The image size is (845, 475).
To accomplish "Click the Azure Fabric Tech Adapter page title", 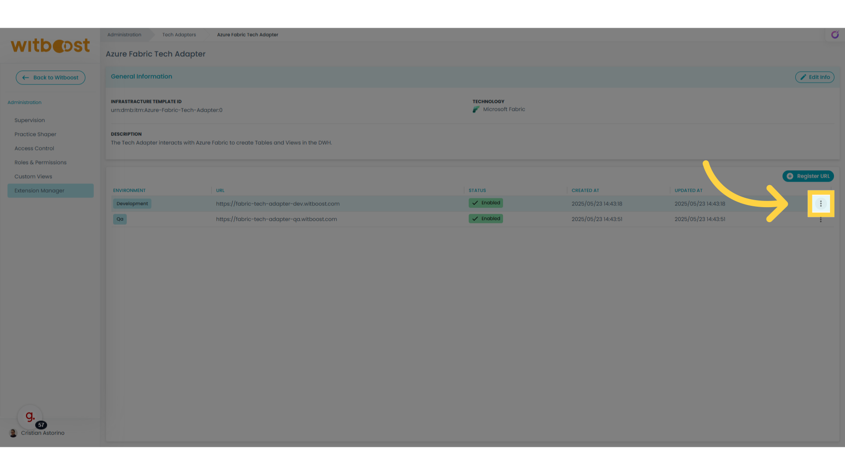I will [155, 54].
